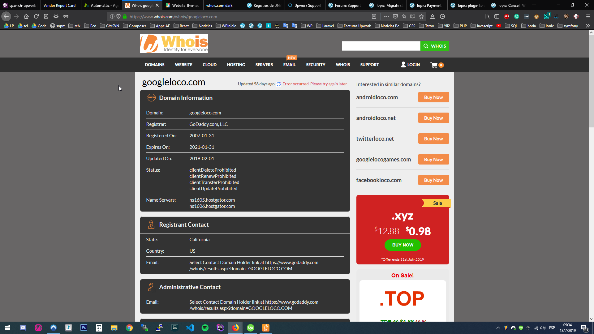
Task: Toggle the sidebar icon
Action: point(497,16)
